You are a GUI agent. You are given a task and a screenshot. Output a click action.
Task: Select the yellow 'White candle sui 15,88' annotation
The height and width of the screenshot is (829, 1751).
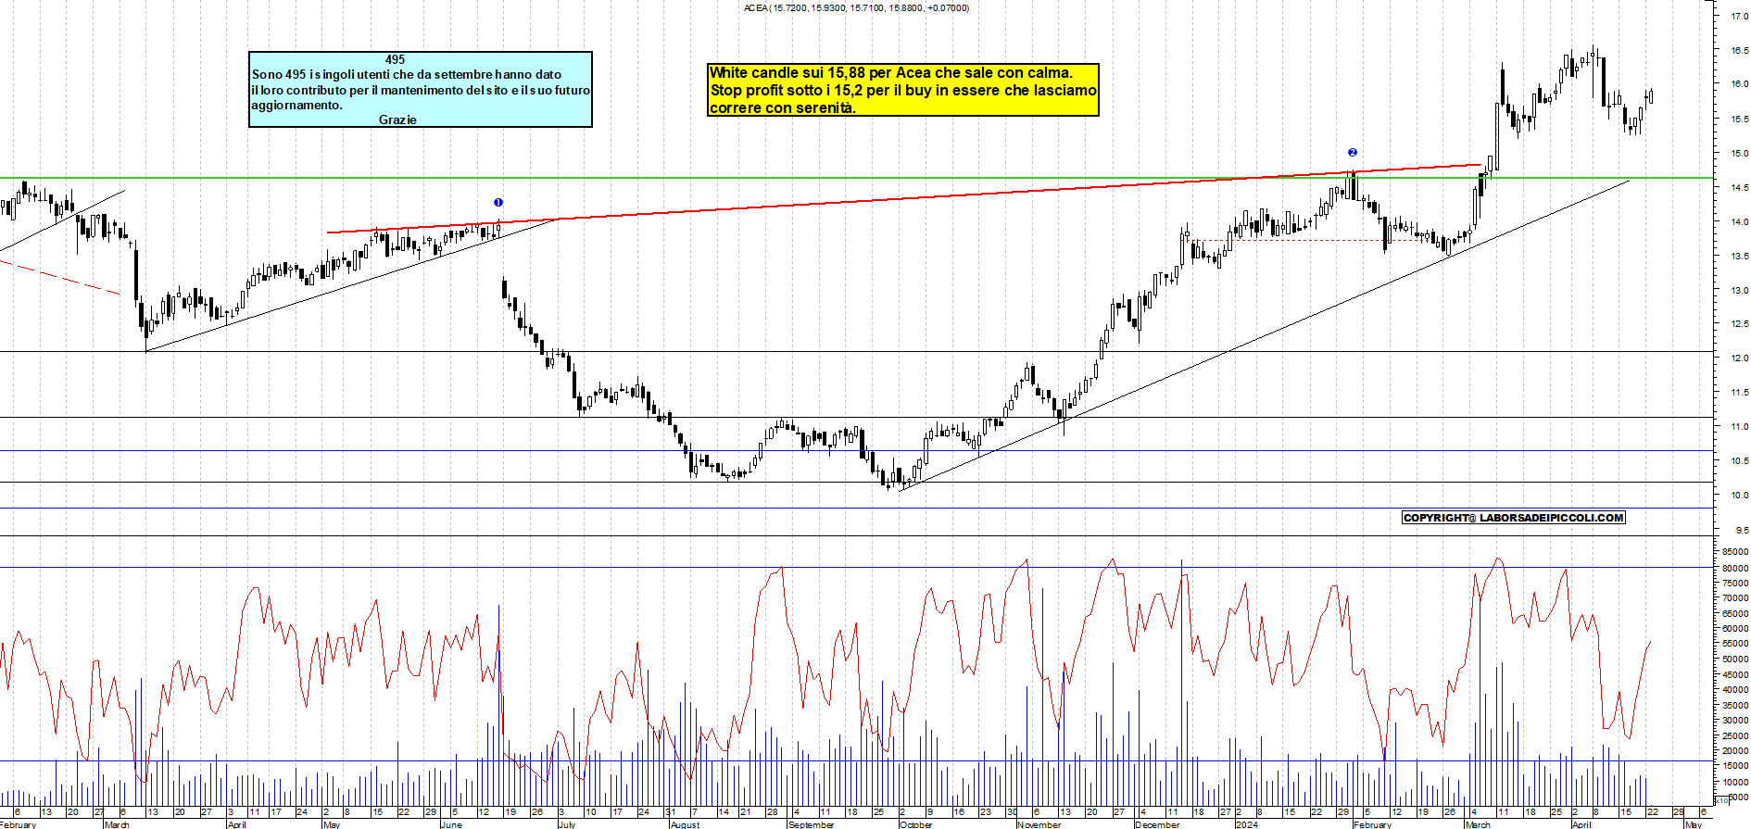pos(903,90)
